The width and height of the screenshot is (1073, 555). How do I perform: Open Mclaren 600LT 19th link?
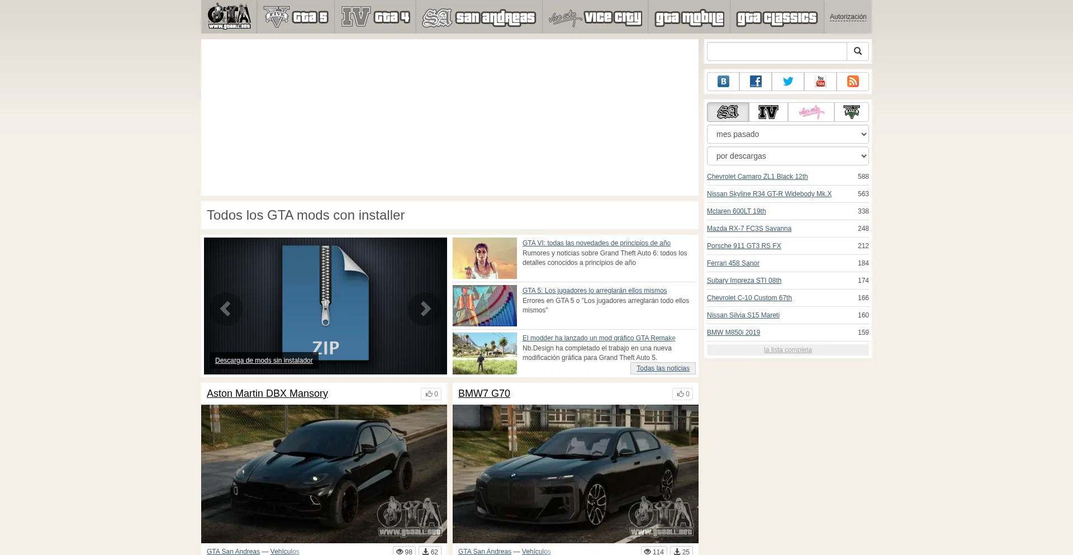point(736,211)
